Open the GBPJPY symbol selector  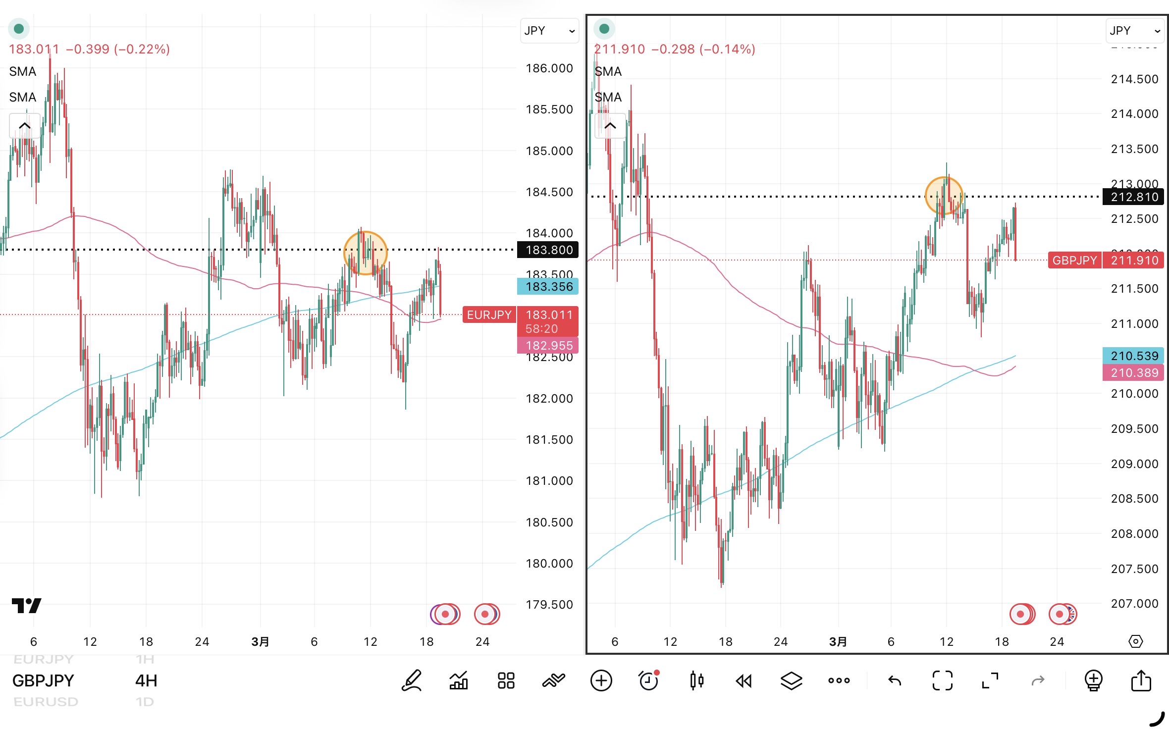click(43, 680)
